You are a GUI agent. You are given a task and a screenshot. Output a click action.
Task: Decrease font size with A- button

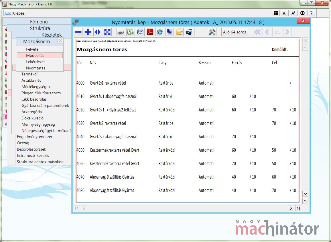tap(285, 13)
